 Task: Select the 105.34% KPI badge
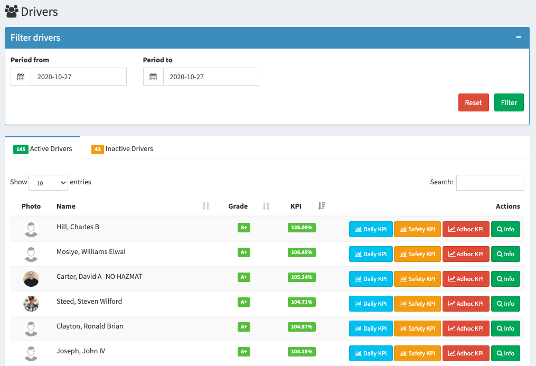coord(302,277)
